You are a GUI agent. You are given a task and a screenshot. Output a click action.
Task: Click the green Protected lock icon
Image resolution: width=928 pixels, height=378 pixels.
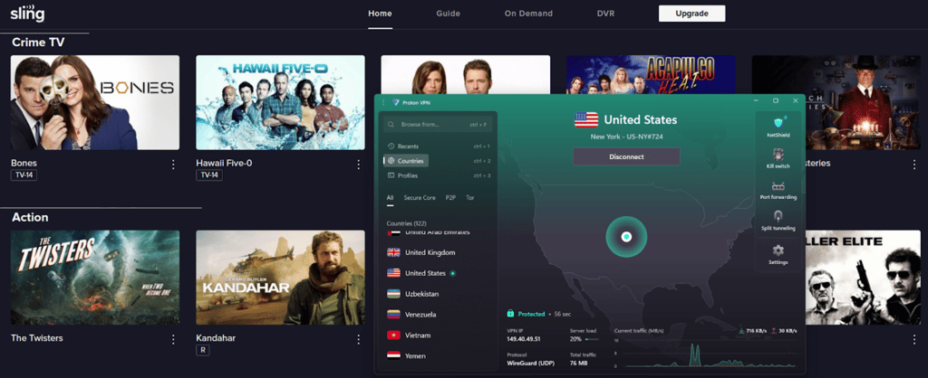tap(510, 314)
